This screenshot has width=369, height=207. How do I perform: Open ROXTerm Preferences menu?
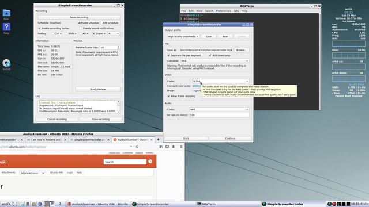pos(223,11)
